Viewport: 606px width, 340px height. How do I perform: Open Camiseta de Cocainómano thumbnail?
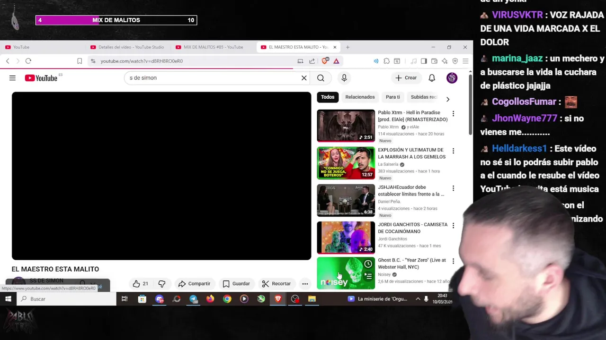coord(346,238)
